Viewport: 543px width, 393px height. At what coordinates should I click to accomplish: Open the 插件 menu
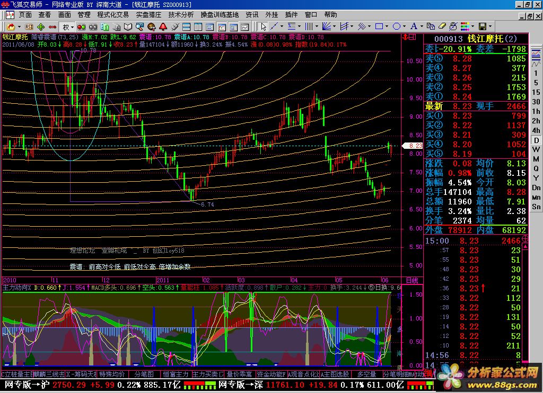coord(291,14)
